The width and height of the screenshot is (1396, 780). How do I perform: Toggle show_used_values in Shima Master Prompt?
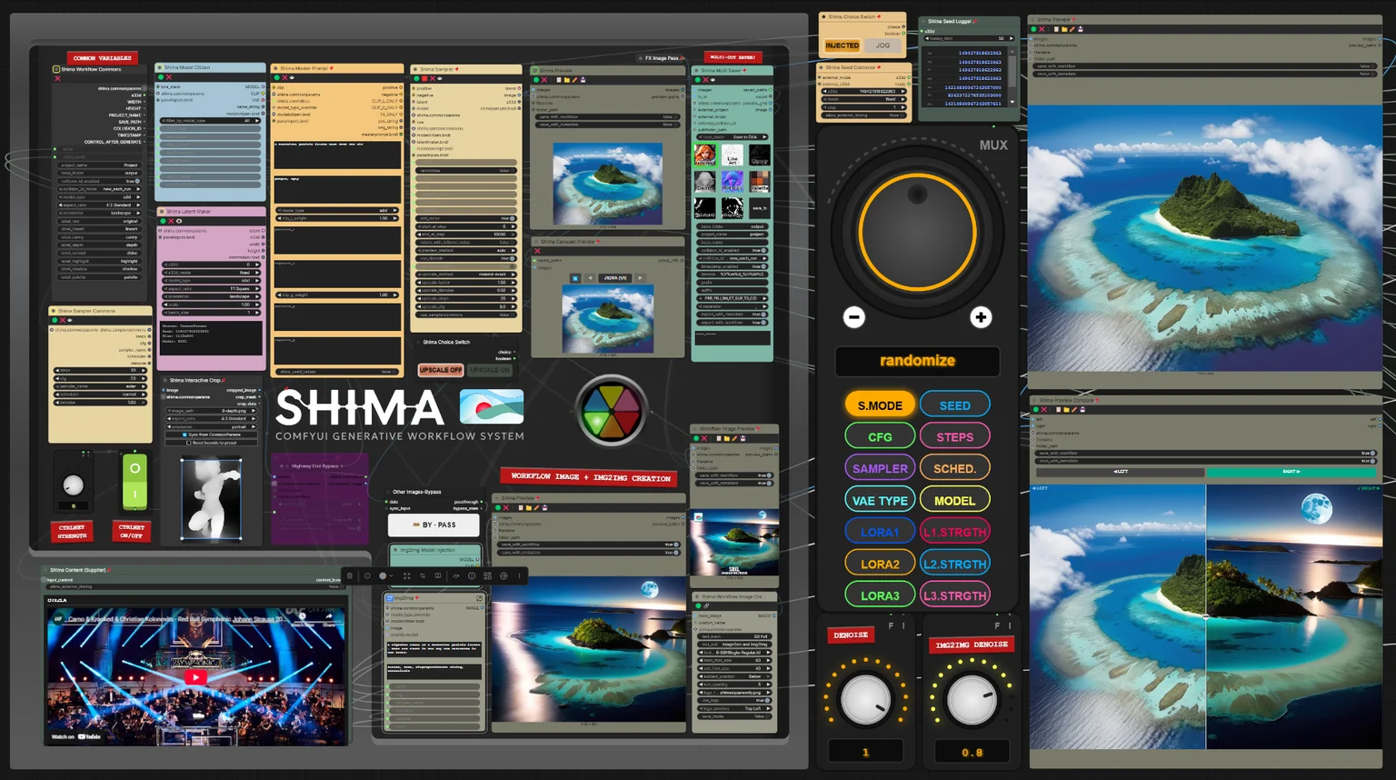coord(337,372)
